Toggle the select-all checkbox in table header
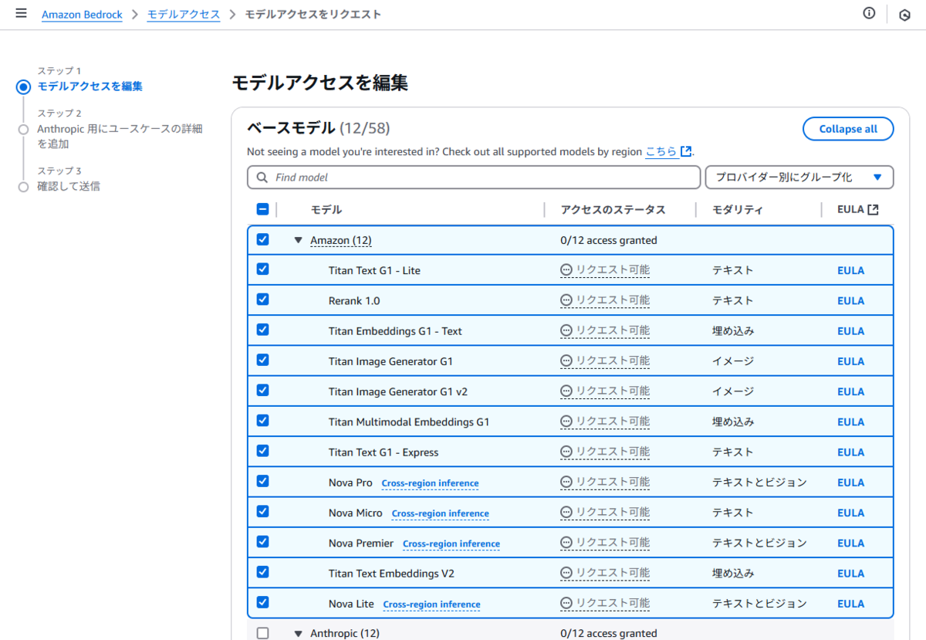 pyautogui.click(x=262, y=208)
